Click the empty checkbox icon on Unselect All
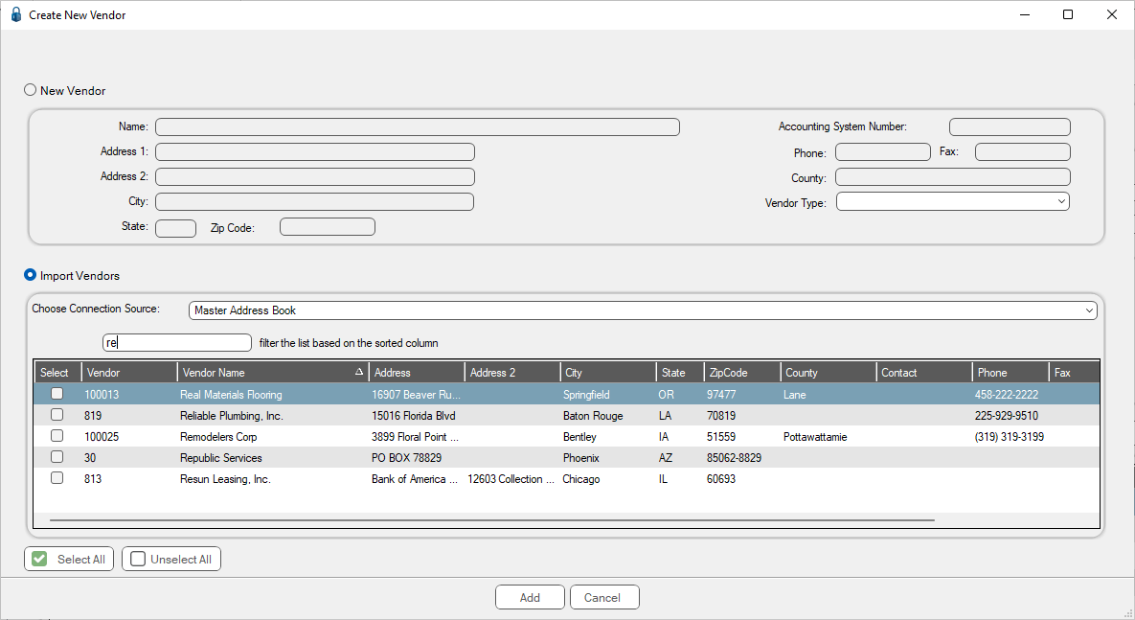 (x=138, y=560)
